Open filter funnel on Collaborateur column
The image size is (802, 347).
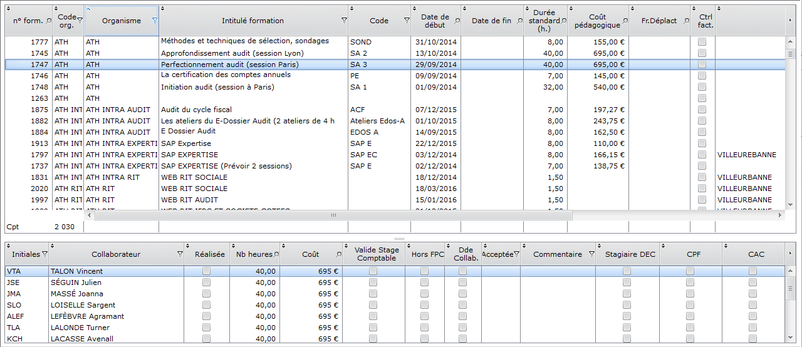click(180, 254)
